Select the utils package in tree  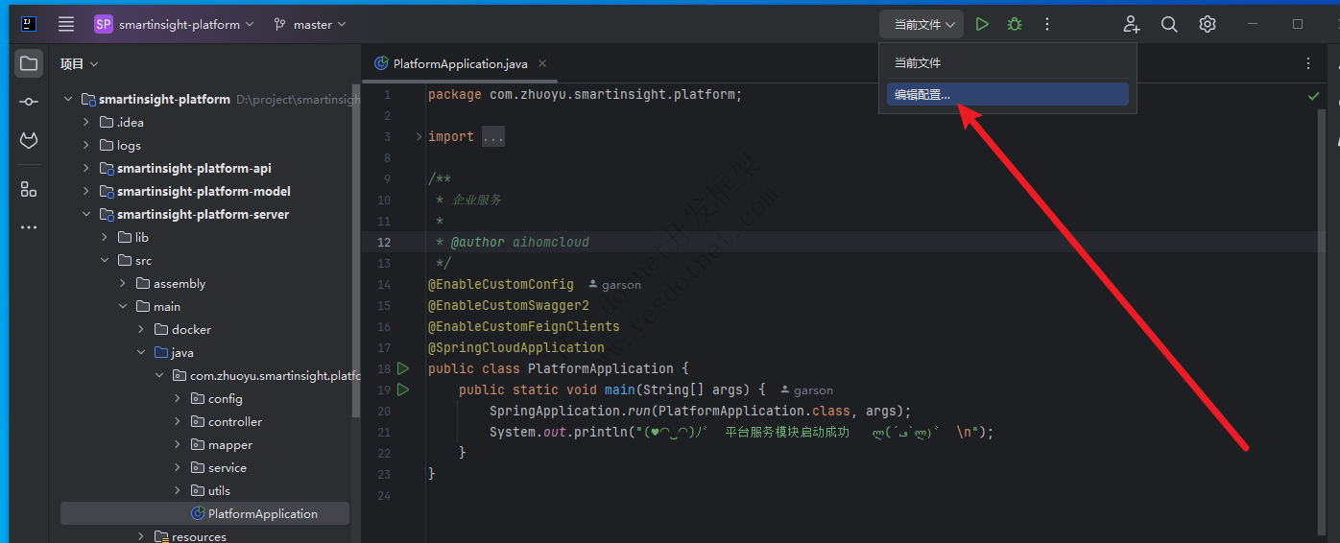[x=219, y=490]
